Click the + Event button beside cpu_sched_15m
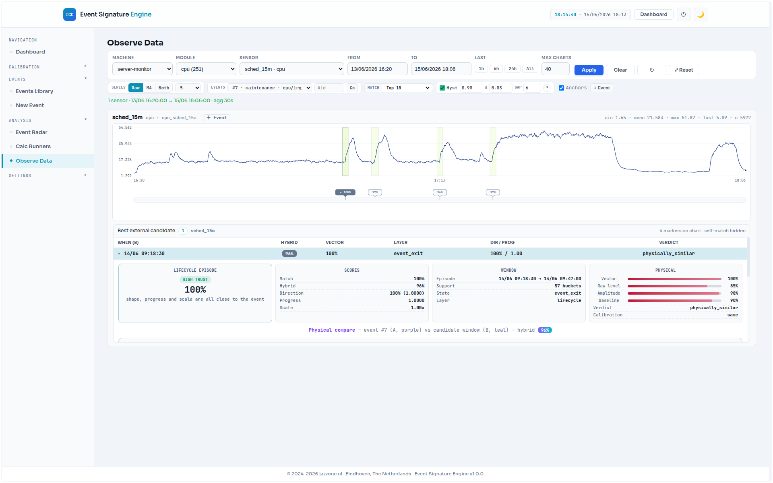The height and width of the screenshot is (483, 773). click(x=217, y=118)
